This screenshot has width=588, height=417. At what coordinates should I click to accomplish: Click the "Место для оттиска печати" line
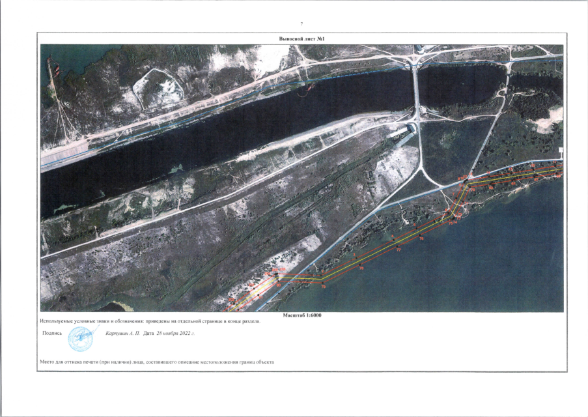157,362
